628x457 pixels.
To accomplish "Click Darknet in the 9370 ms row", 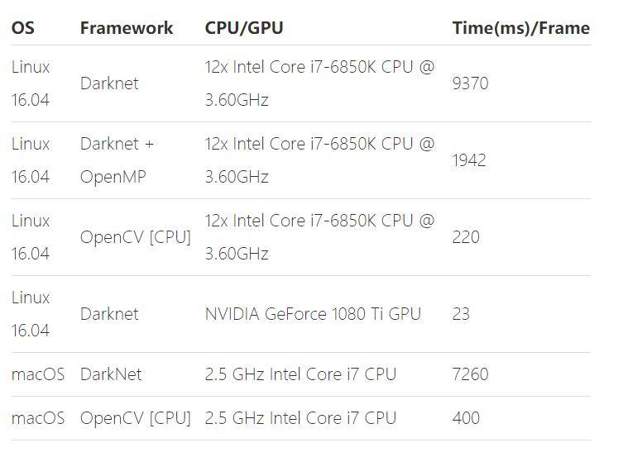I will coord(109,83).
